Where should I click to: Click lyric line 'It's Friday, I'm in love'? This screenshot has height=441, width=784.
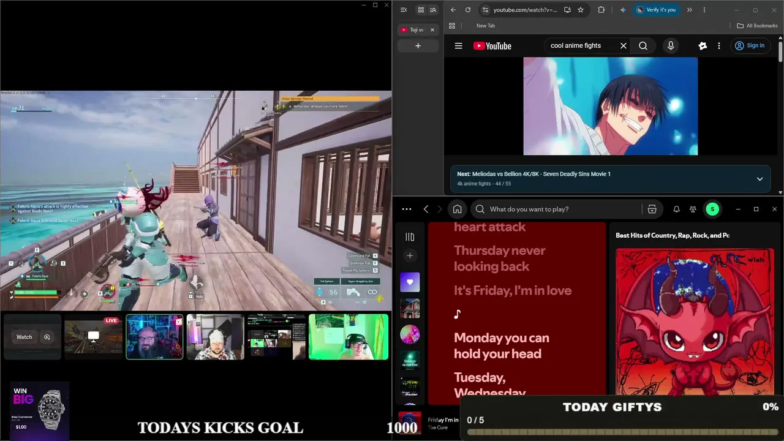coord(513,290)
